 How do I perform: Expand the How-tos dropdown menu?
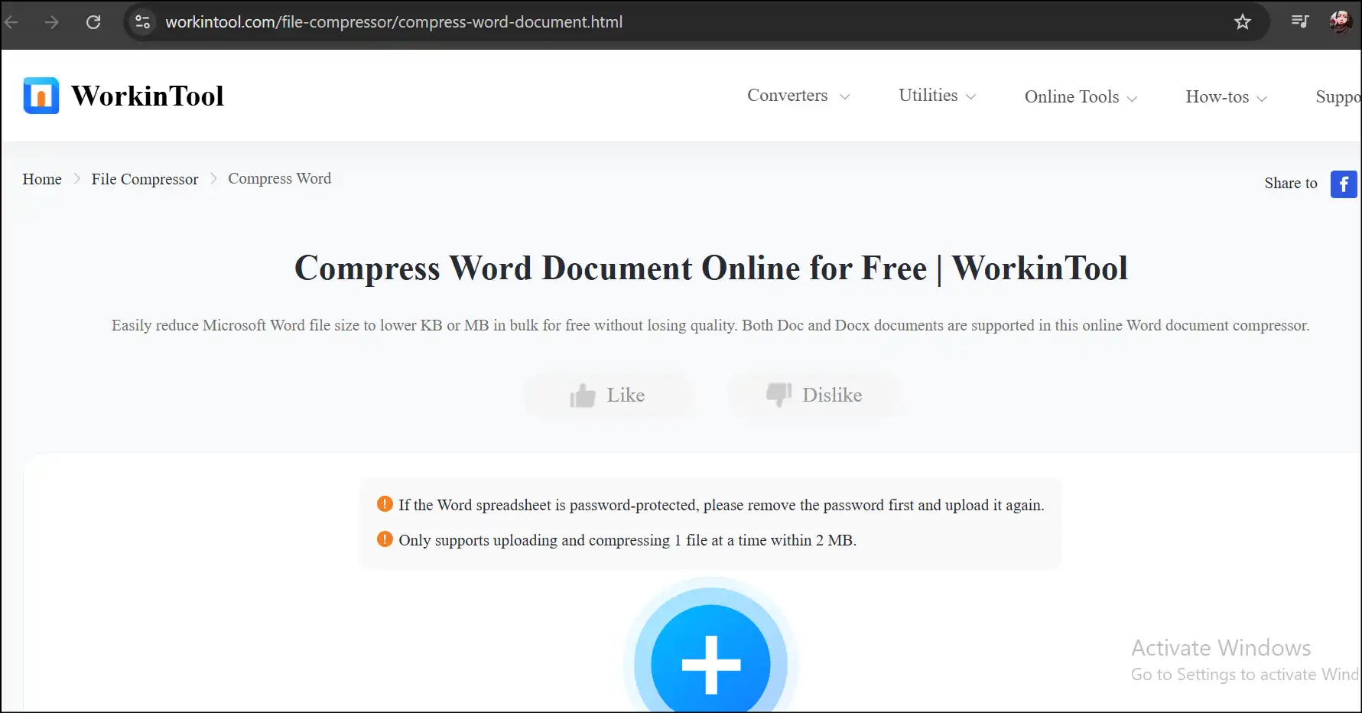click(1226, 96)
